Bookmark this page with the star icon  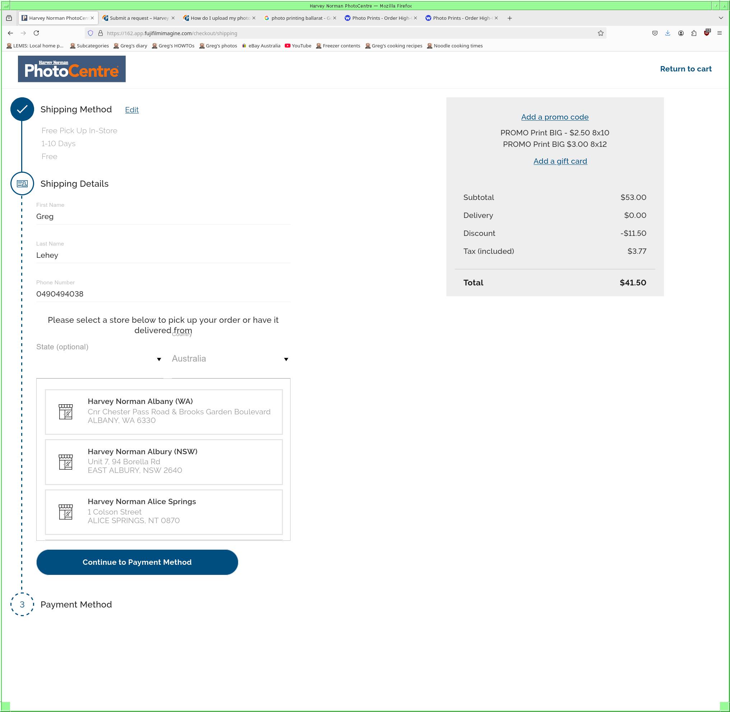point(600,33)
